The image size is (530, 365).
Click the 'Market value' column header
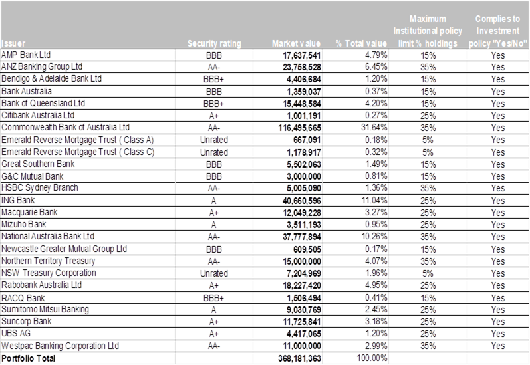[296, 43]
